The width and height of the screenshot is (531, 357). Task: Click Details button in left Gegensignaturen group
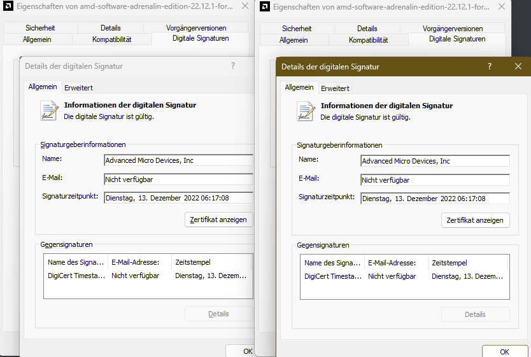tap(218, 314)
